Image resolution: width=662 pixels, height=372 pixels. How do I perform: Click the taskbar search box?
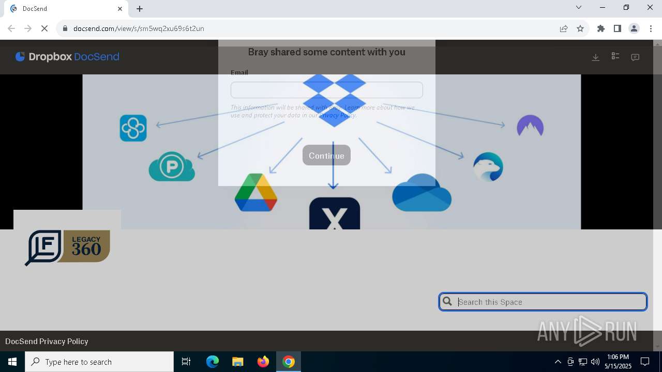tap(99, 362)
